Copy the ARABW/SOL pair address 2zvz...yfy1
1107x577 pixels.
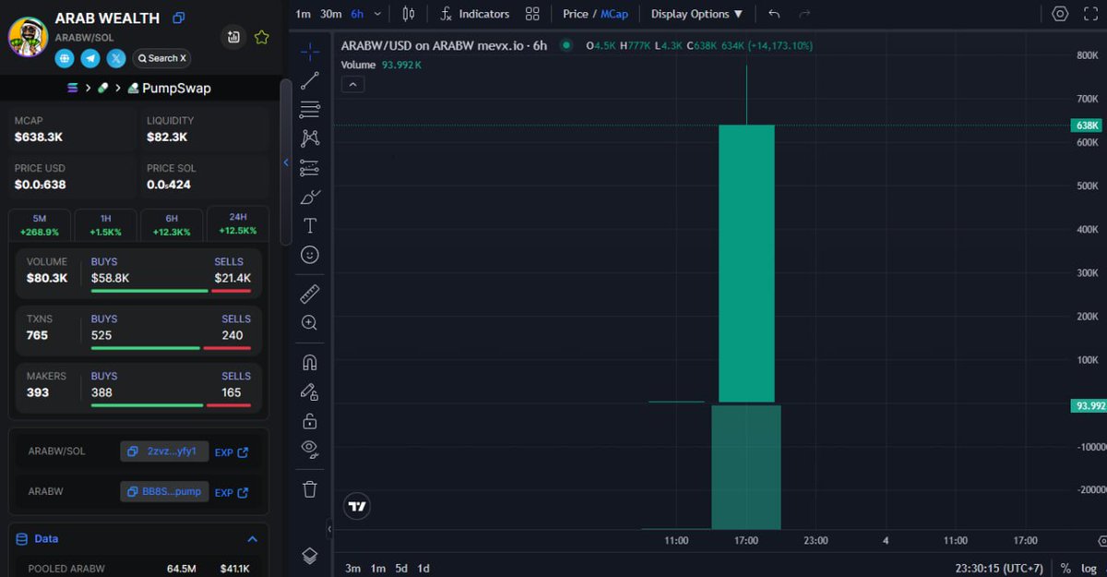[x=164, y=451]
